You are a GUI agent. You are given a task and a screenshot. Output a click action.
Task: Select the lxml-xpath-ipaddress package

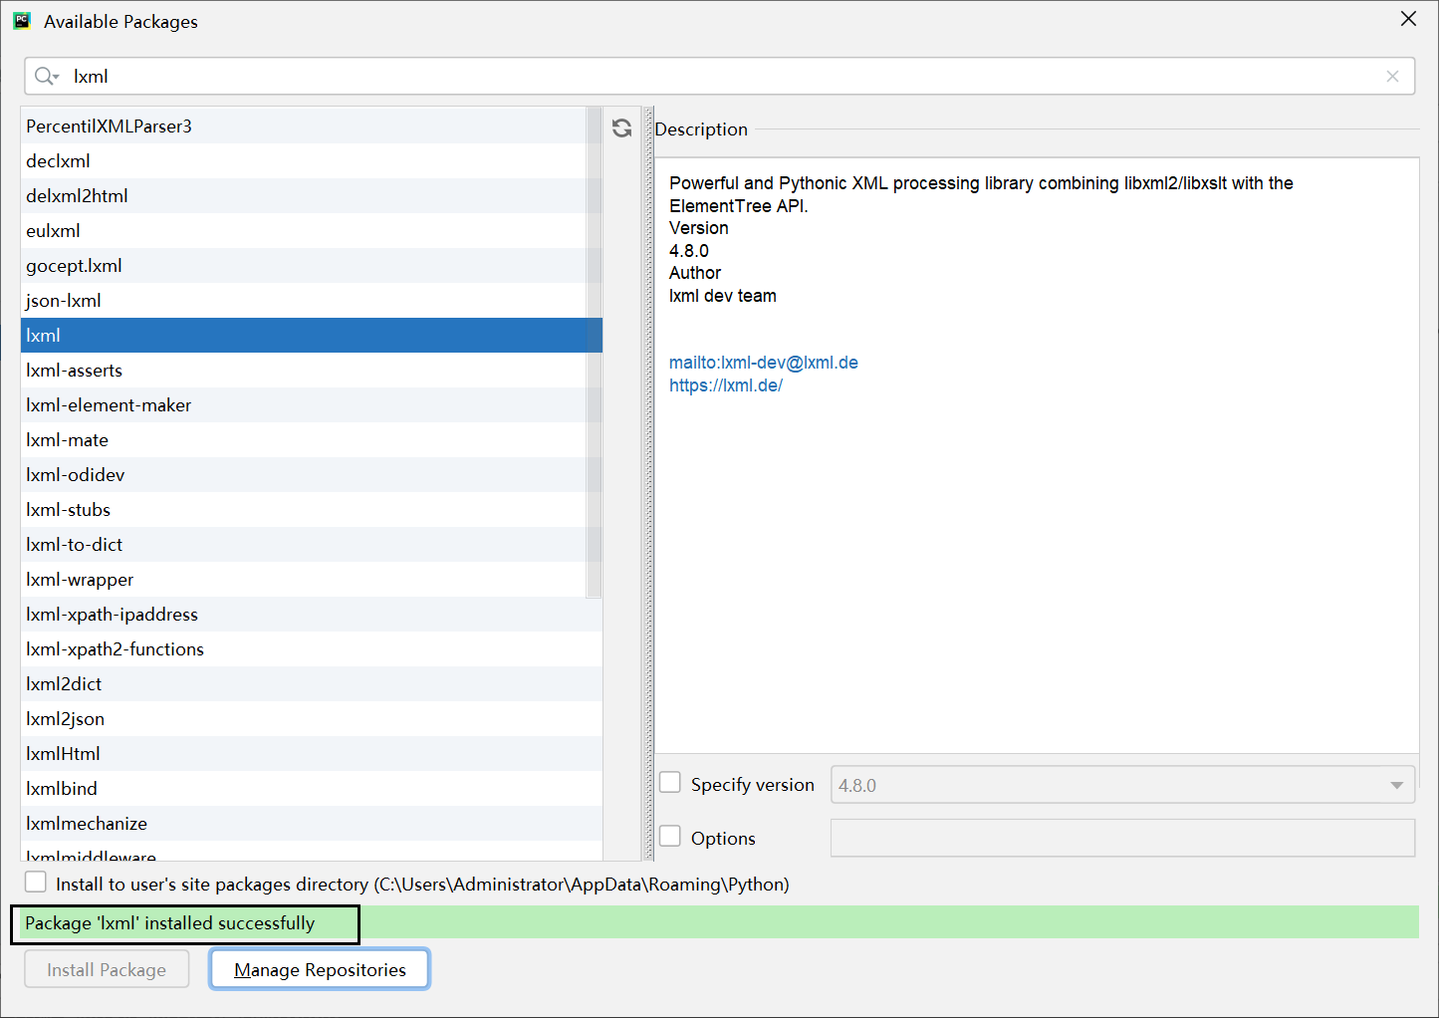(x=312, y=615)
